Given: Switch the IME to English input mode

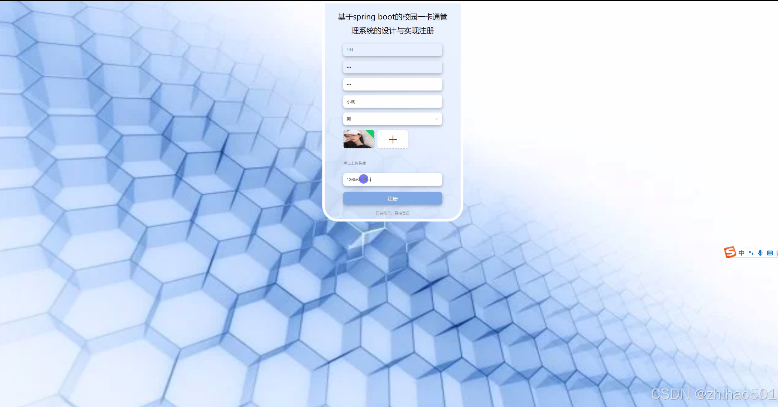Looking at the screenshot, I should coord(741,253).
